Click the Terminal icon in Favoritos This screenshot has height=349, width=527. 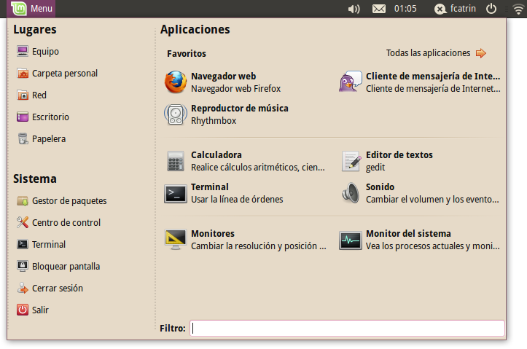(x=176, y=194)
